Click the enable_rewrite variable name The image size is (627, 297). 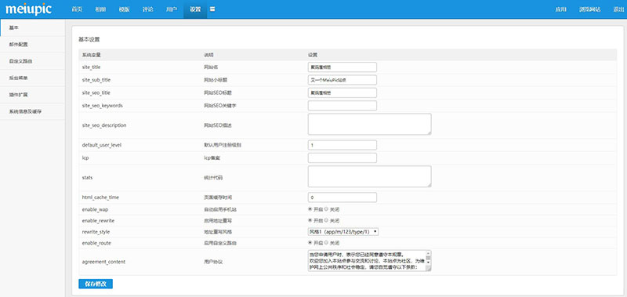(99, 220)
